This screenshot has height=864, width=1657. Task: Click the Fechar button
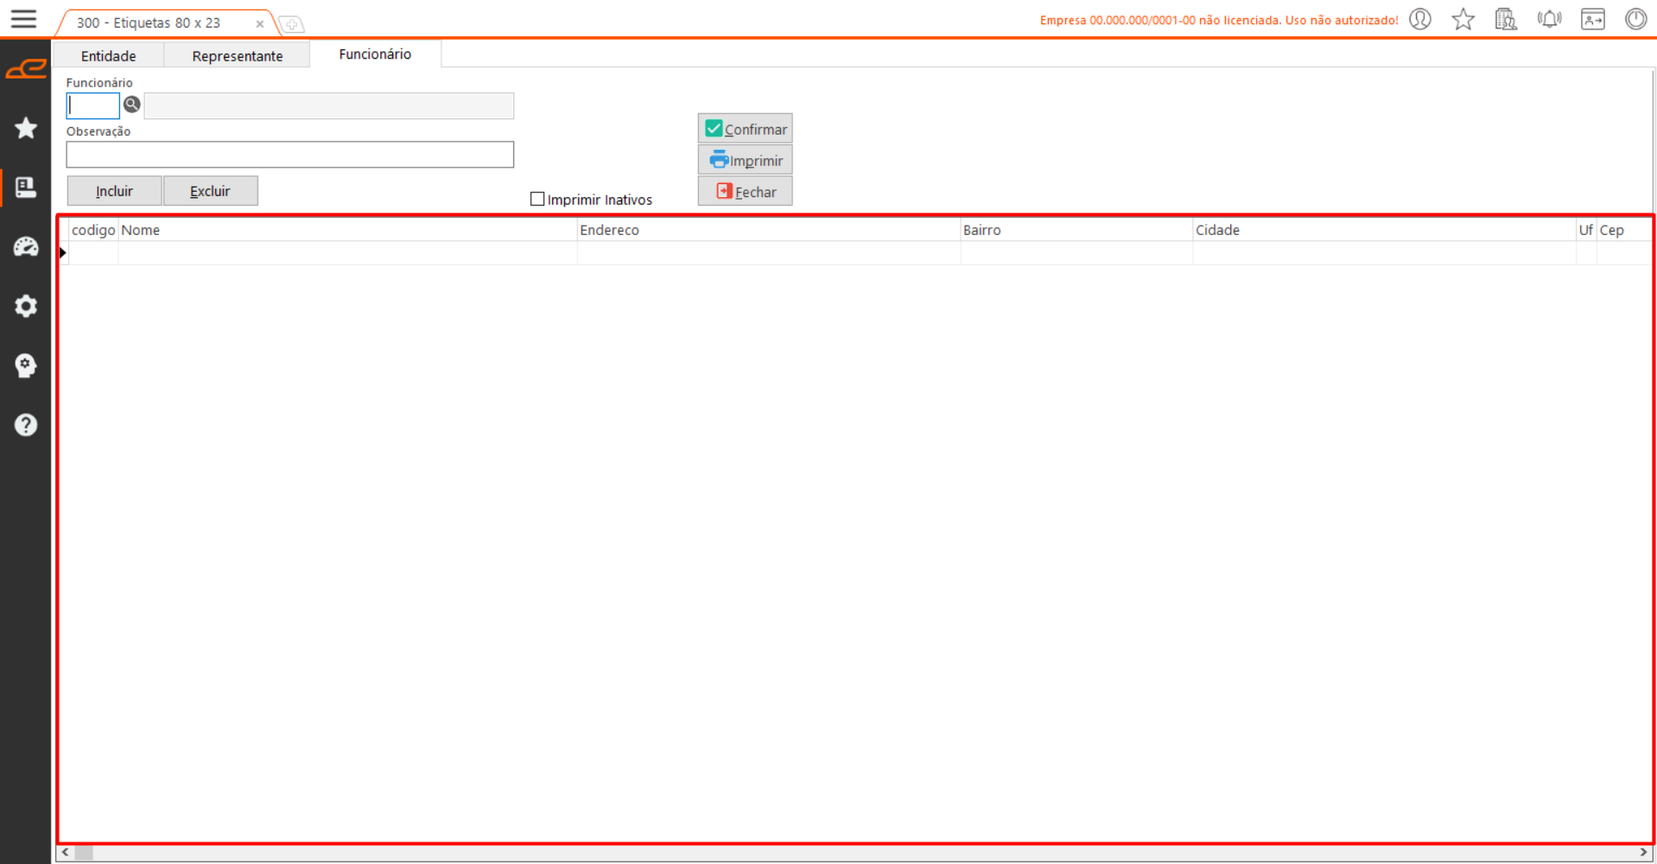pyautogui.click(x=745, y=192)
